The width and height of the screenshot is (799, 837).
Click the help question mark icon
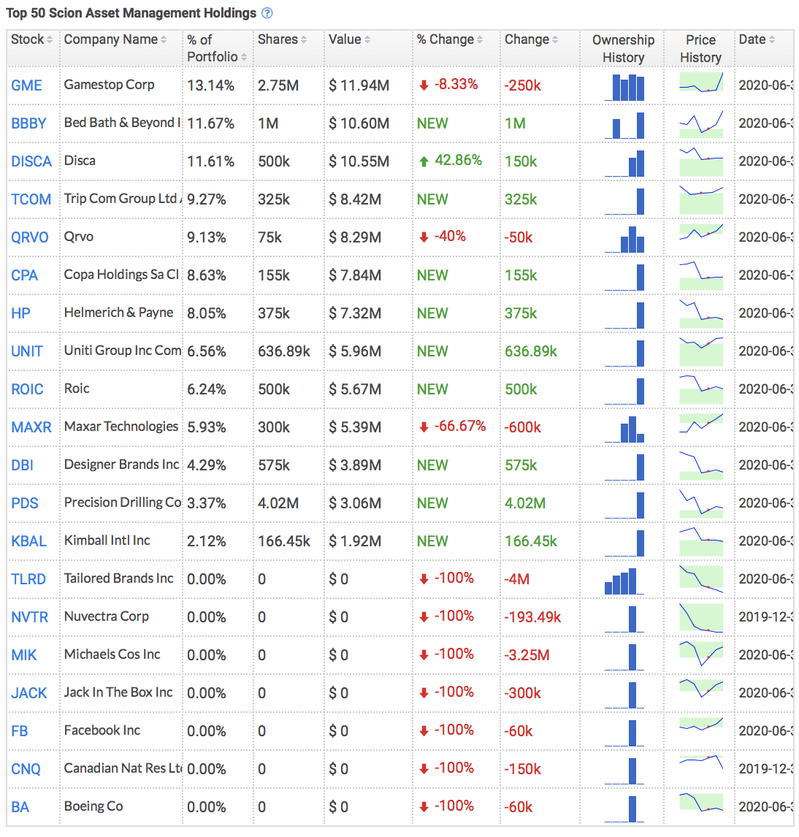click(267, 13)
